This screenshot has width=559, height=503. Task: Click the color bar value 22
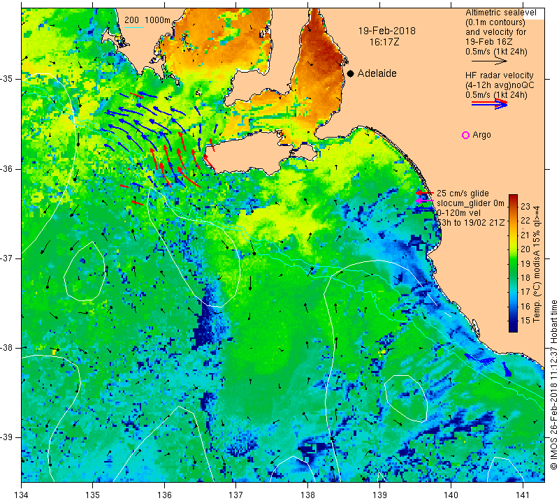tap(525, 221)
